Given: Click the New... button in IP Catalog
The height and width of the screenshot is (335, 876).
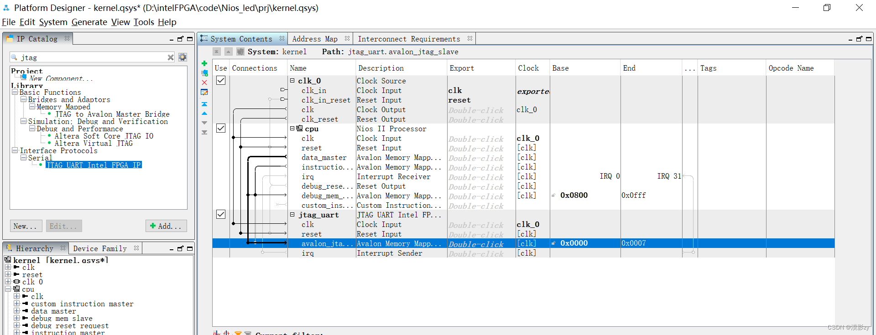Looking at the screenshot, I should [26, 226].
